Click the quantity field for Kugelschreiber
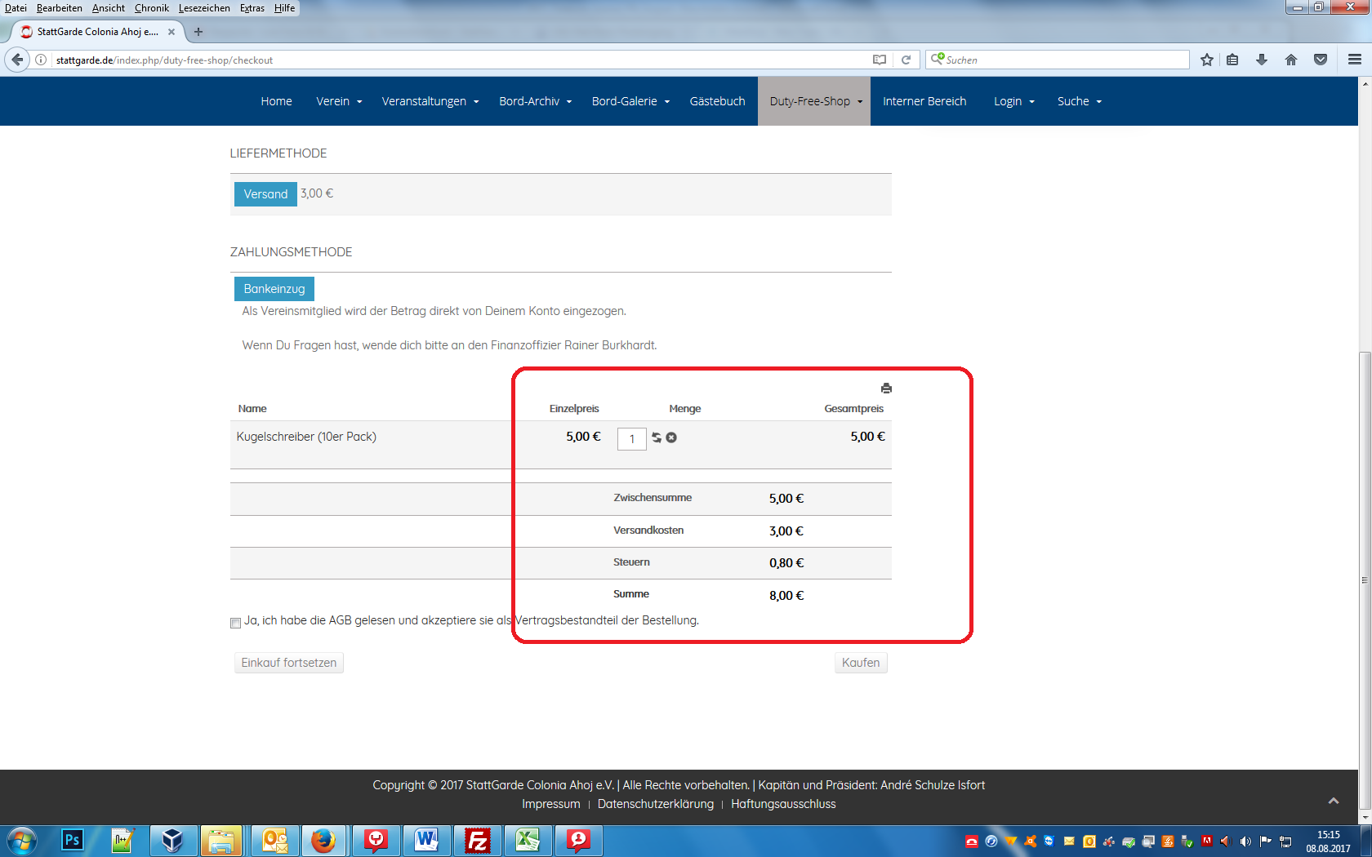 coord(632,439)
